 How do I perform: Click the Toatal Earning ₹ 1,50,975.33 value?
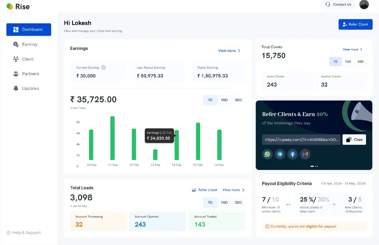tap(213, 76)
